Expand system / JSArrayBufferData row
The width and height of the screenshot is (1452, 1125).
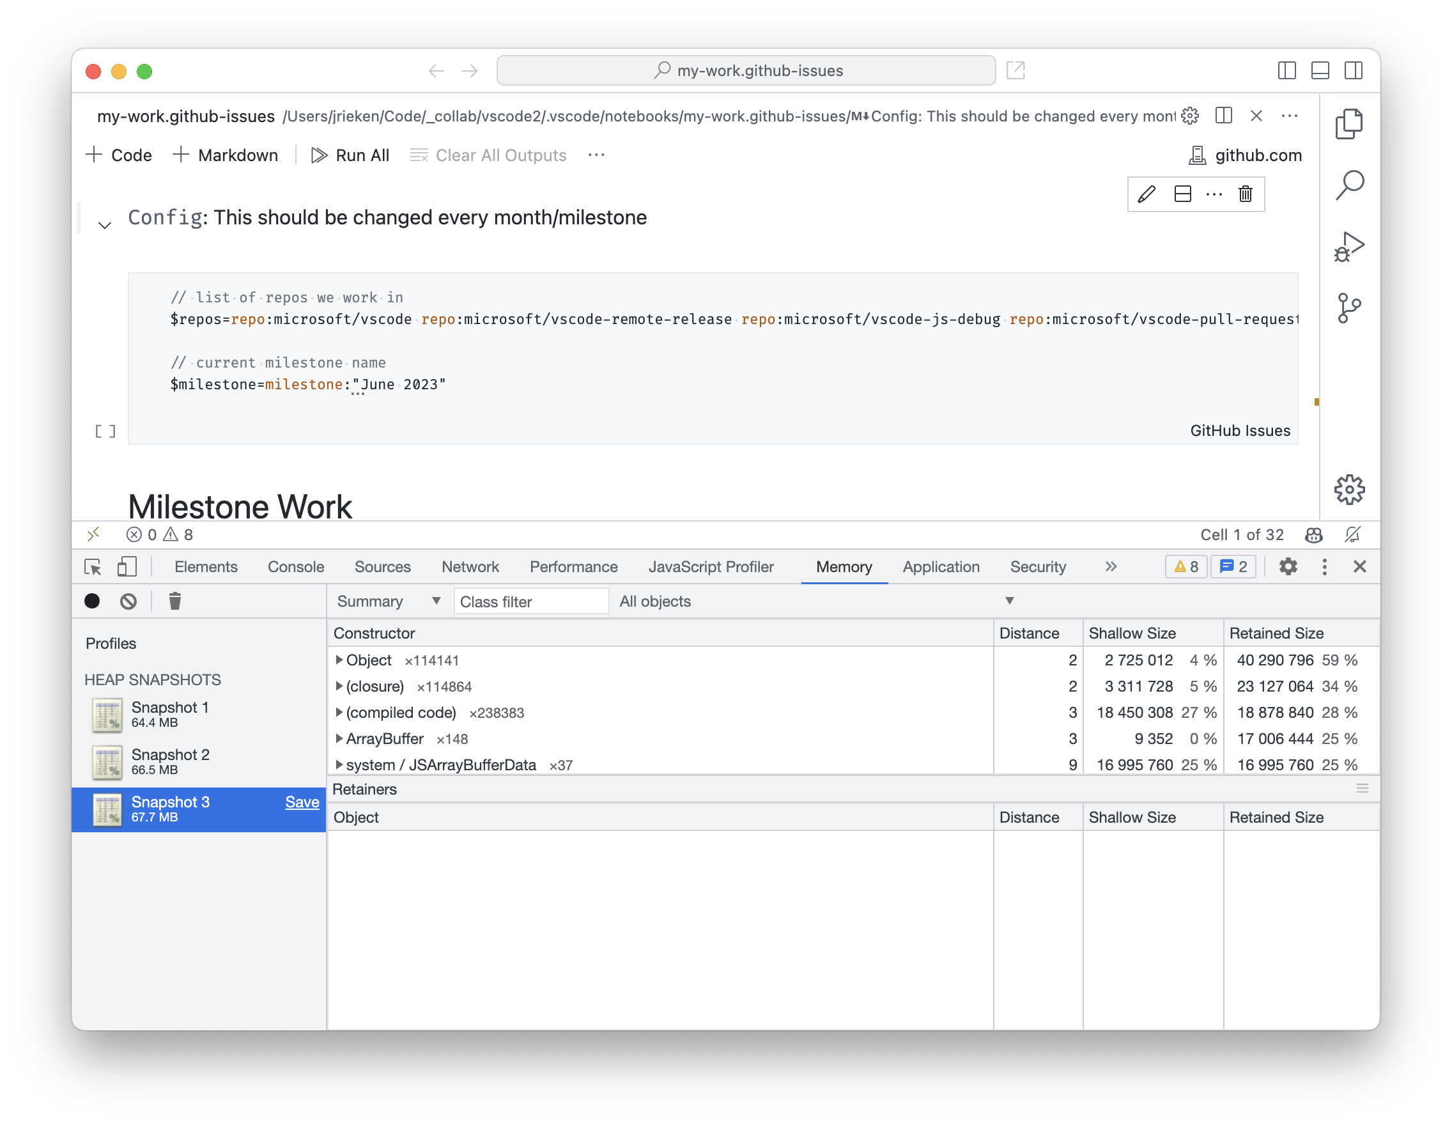(x=339, y=764)
